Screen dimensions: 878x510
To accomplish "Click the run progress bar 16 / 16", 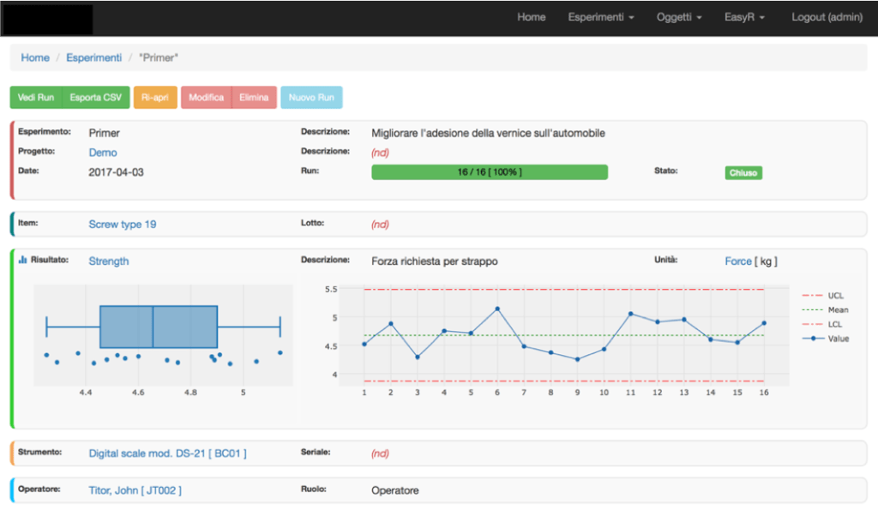I will (489, 172).
